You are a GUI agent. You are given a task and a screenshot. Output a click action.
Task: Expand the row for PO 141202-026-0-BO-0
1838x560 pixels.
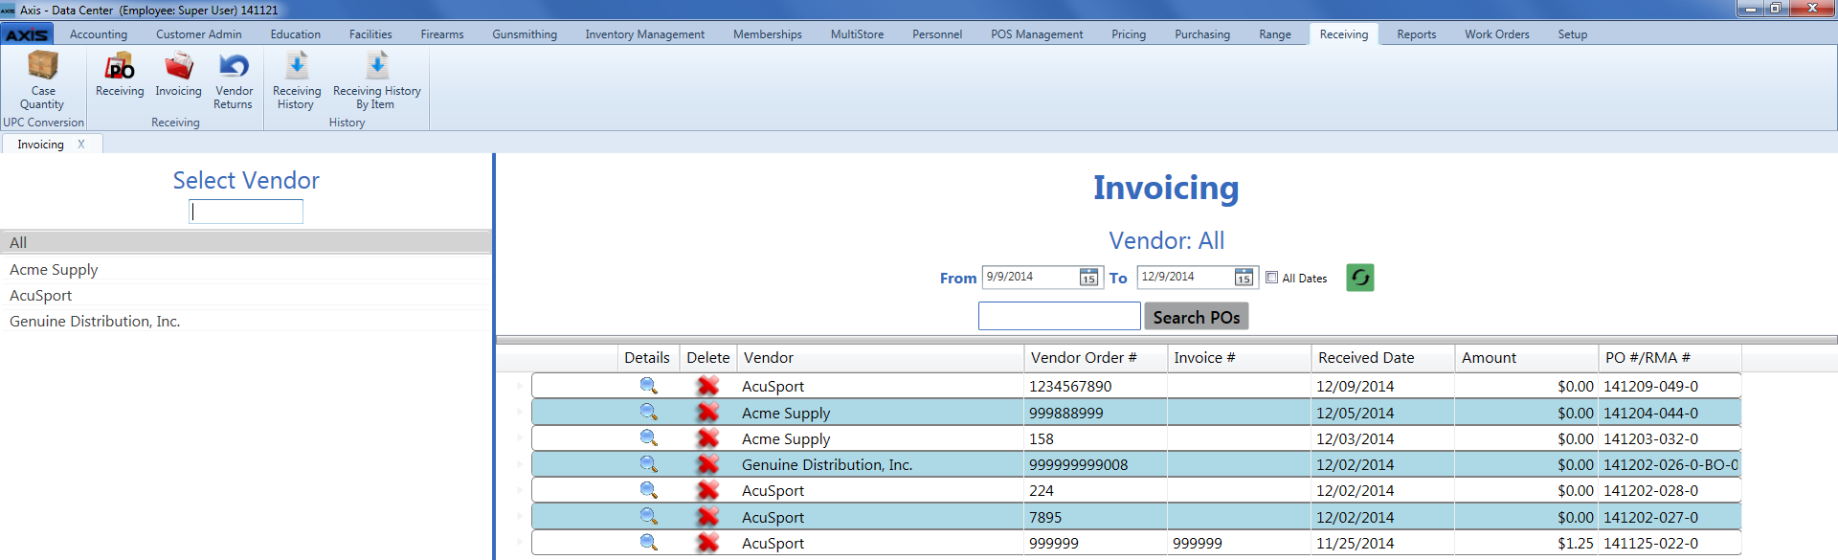click(x=520, y=463)
